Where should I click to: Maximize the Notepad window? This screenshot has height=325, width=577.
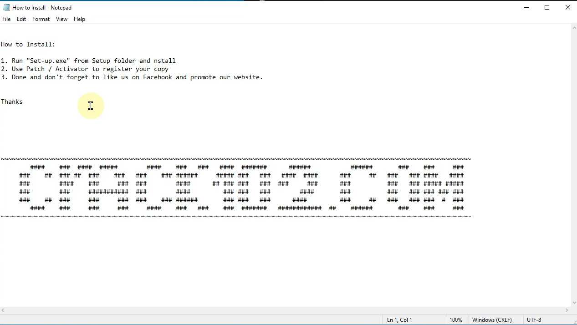[547, 7]
